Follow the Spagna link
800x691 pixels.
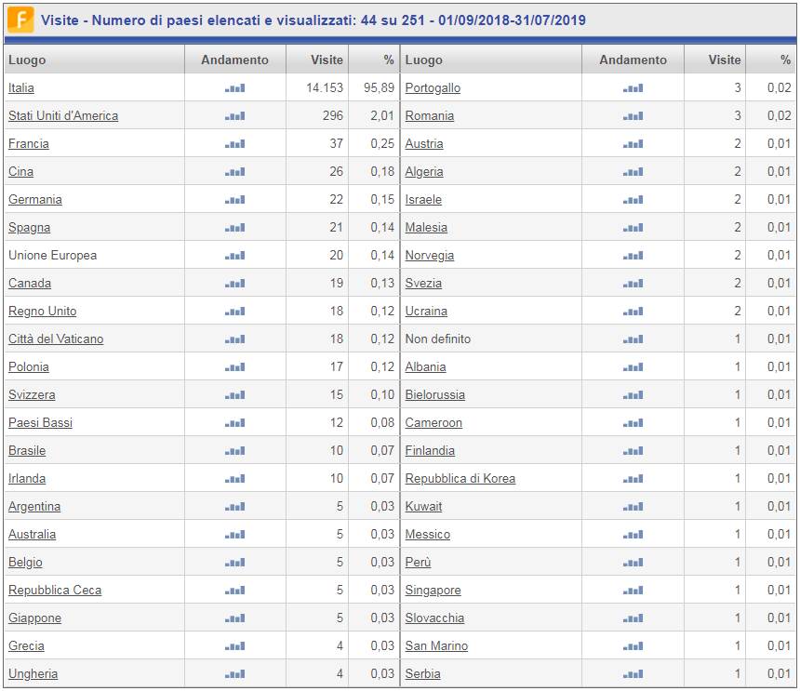click(x=29, y=228)
